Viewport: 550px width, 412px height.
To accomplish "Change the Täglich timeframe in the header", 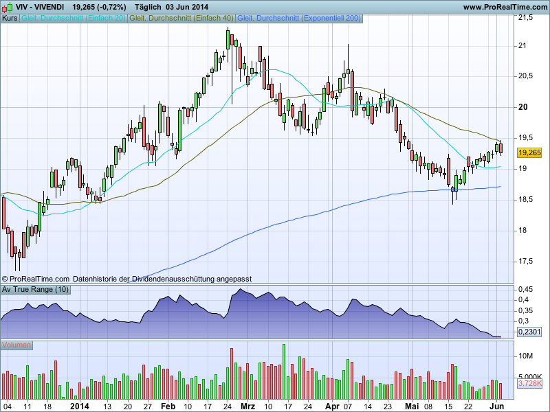I will point(151,7).
